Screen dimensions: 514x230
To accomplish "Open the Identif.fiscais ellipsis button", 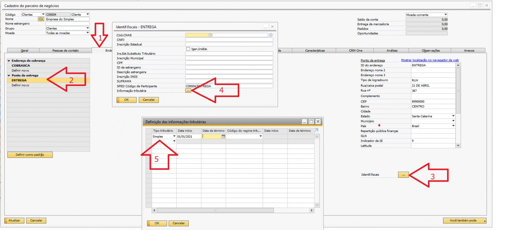I will [x=403, y=175].
